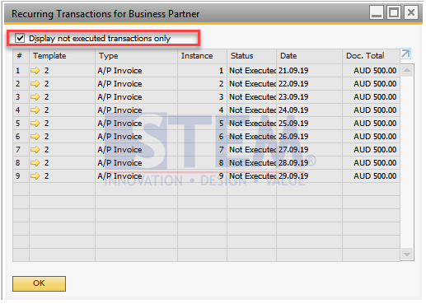Open template link arrow in row 4
426x304 pixels.
(35, 110)
